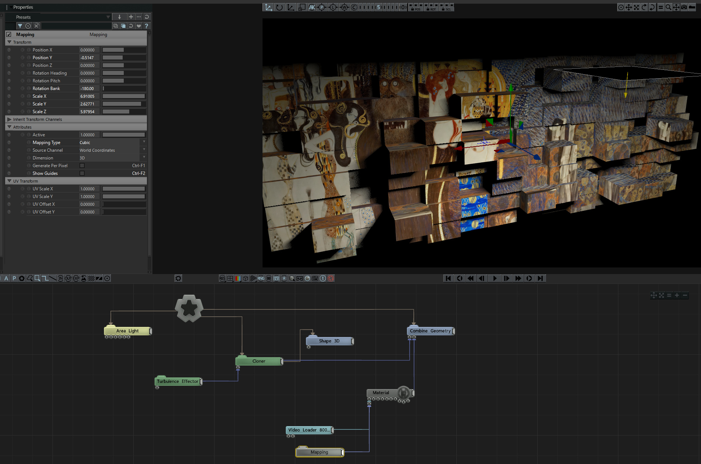Click the EXP button in nodegraph toolbar

click(76, 278)
